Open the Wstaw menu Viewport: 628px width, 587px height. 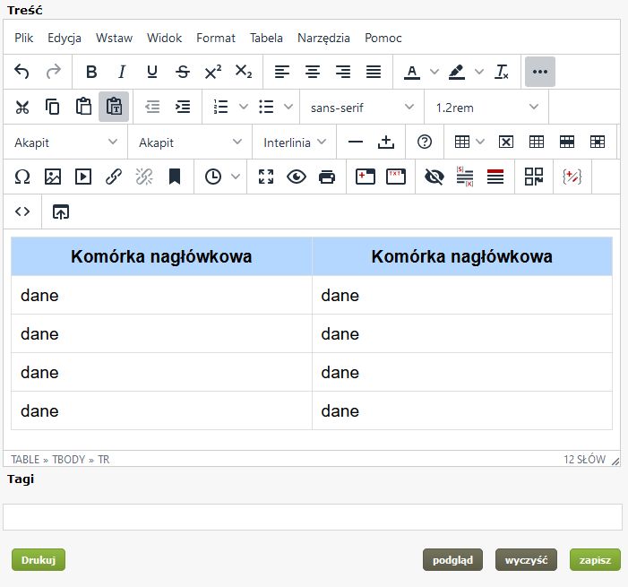coord(114,38)
